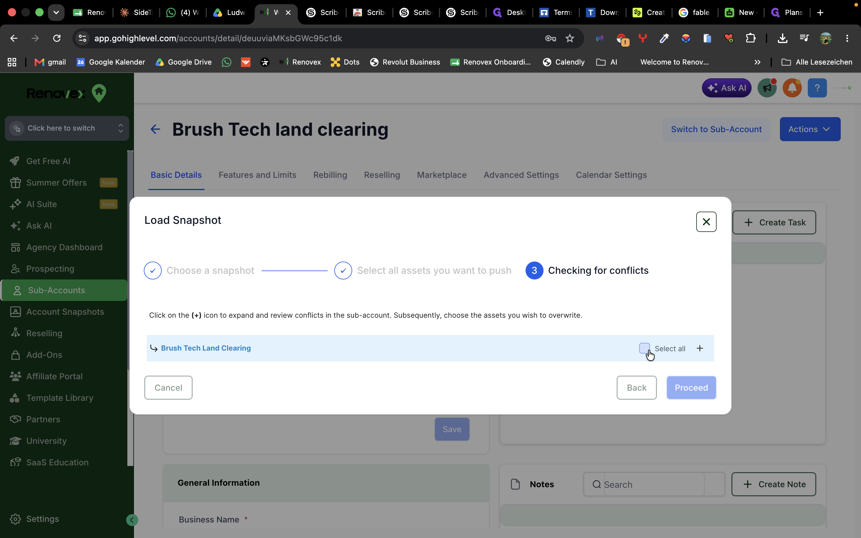Open the Actions dropdown
The height and width of the screenshot is (538, 861).
tap(810, 129)
